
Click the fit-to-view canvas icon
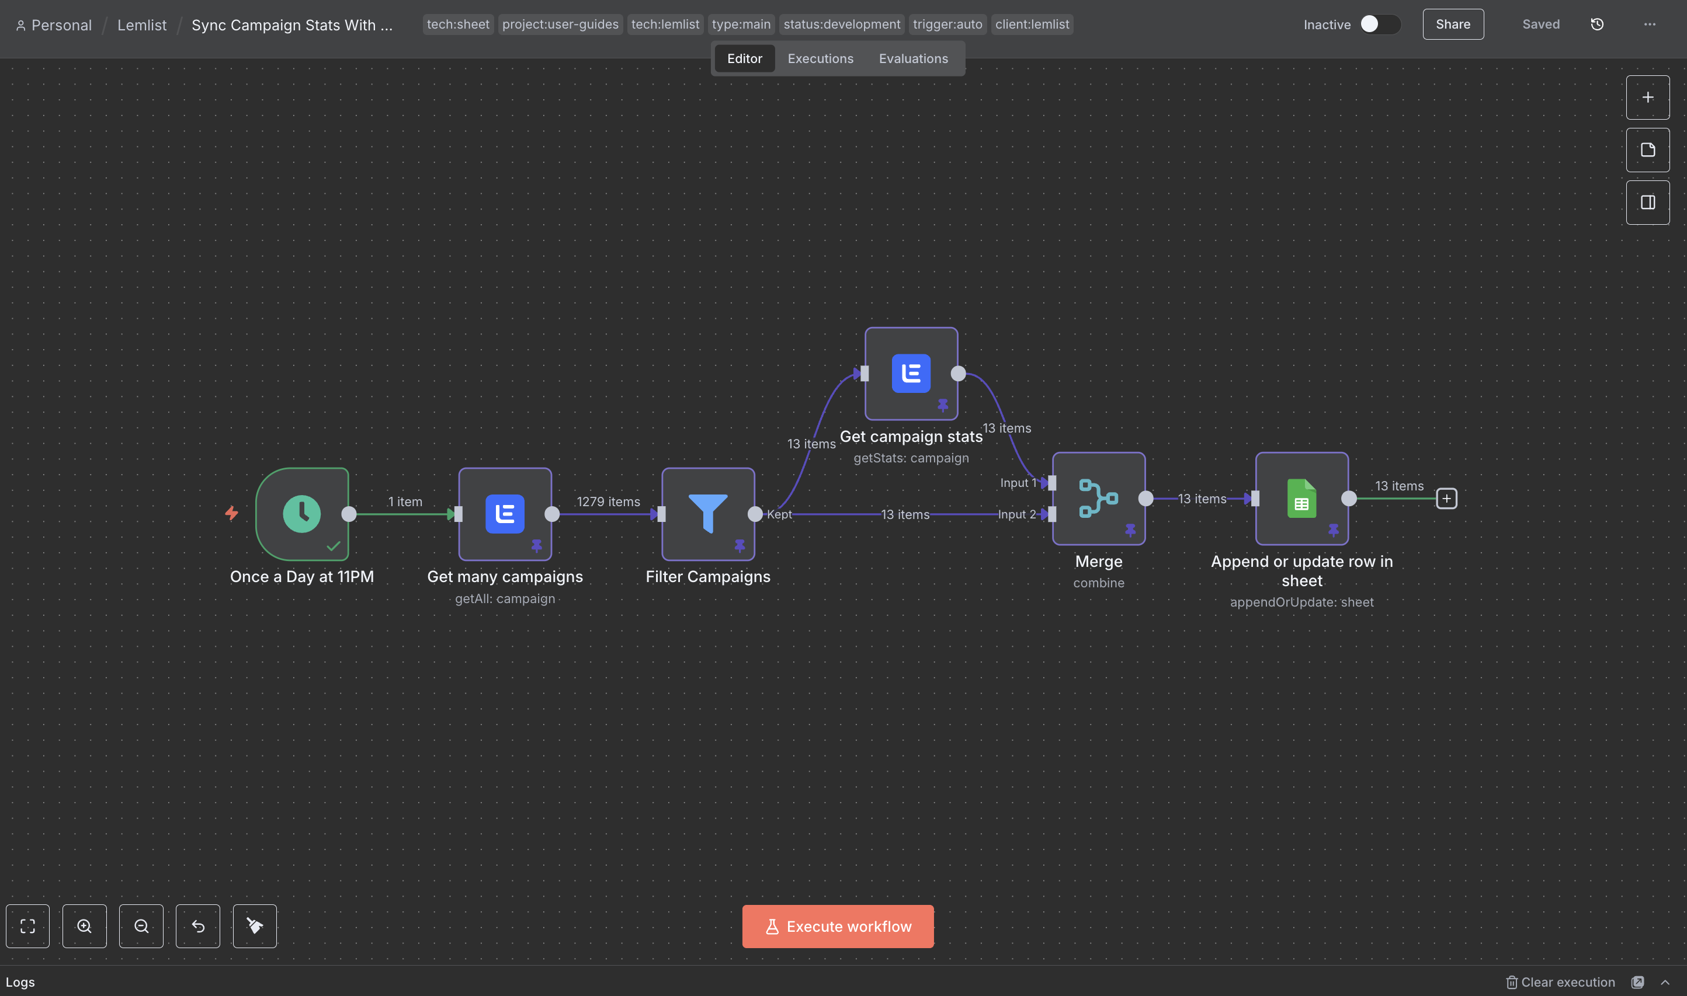tap(27, 926)
